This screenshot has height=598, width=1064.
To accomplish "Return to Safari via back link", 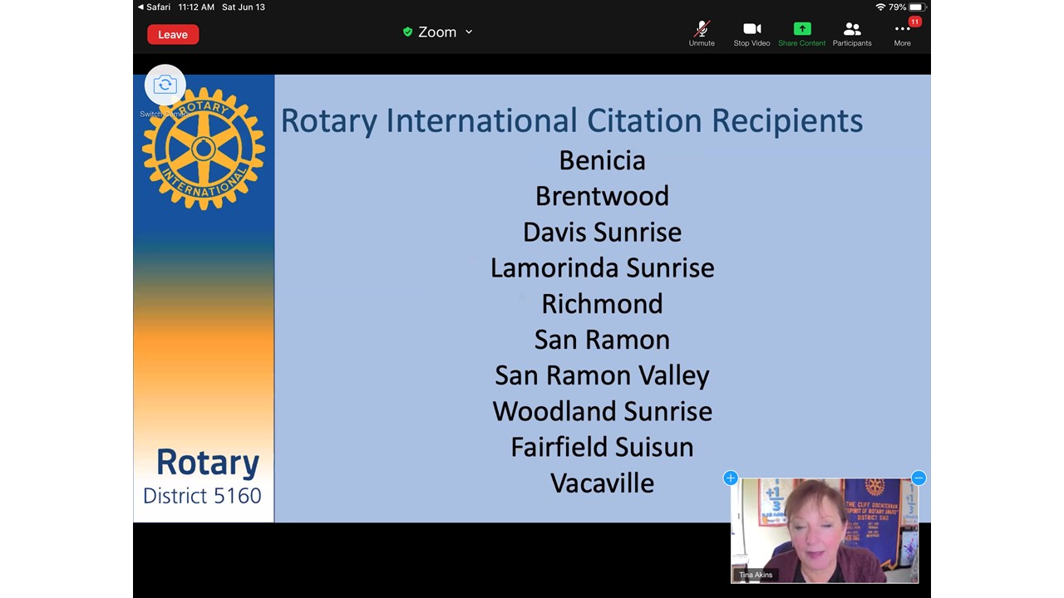I will [x=155, y=7].
